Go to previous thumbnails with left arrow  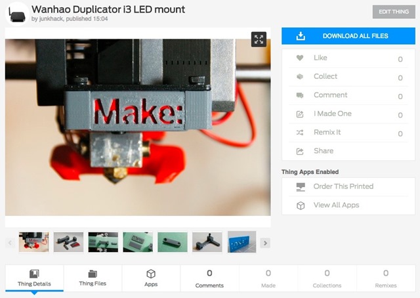click(10, 243)
